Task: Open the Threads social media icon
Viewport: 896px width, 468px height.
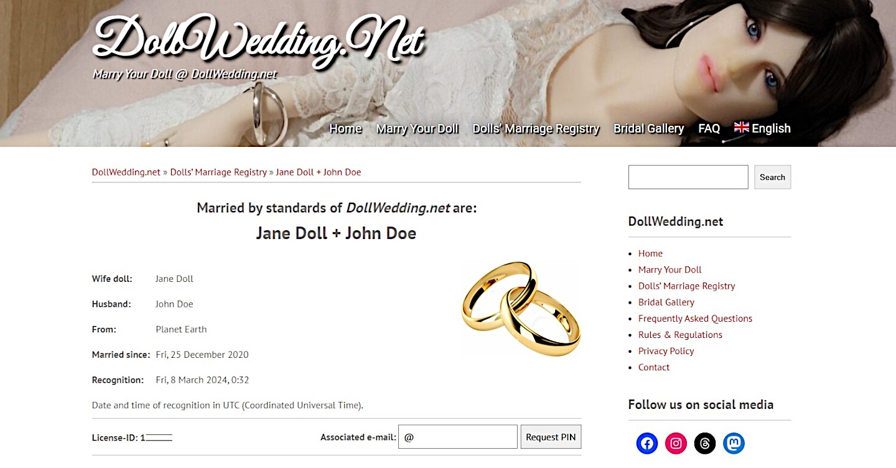Action: pos(705,444)
